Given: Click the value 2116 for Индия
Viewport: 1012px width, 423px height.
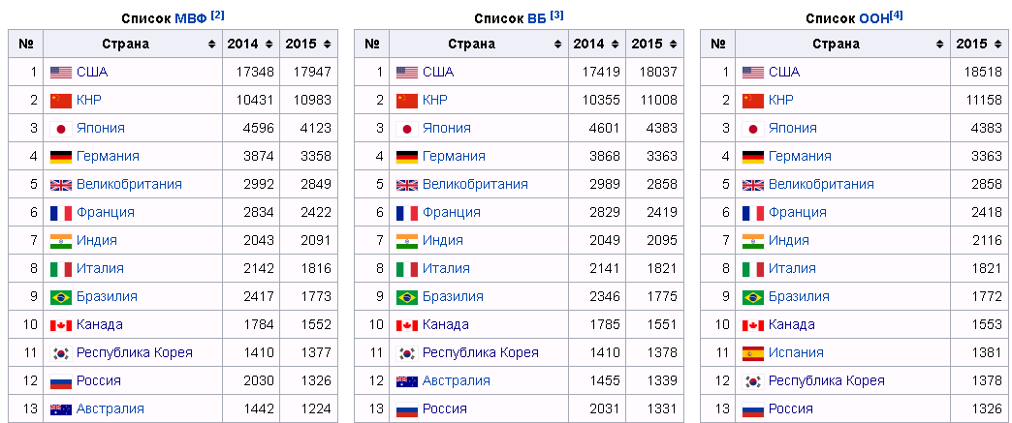Looking at the screenshot, I should click(x=988, y=241).
